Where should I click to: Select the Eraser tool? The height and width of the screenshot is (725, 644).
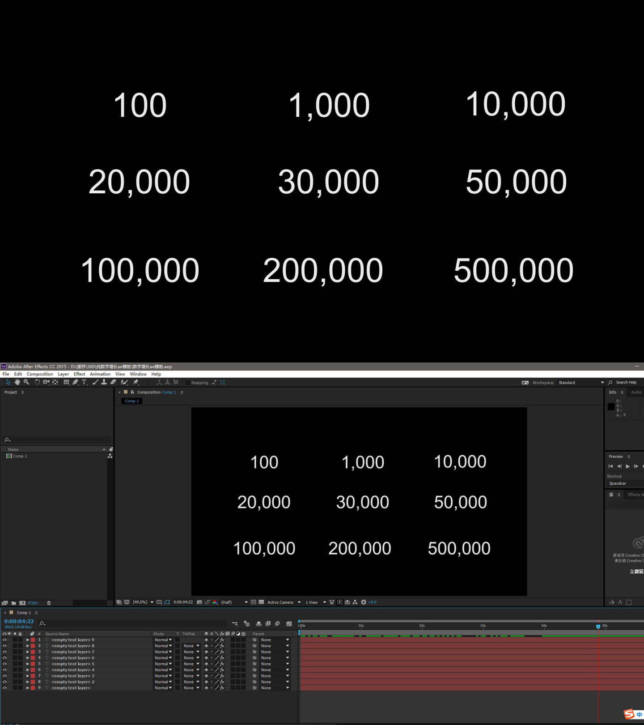click(113, 382)
